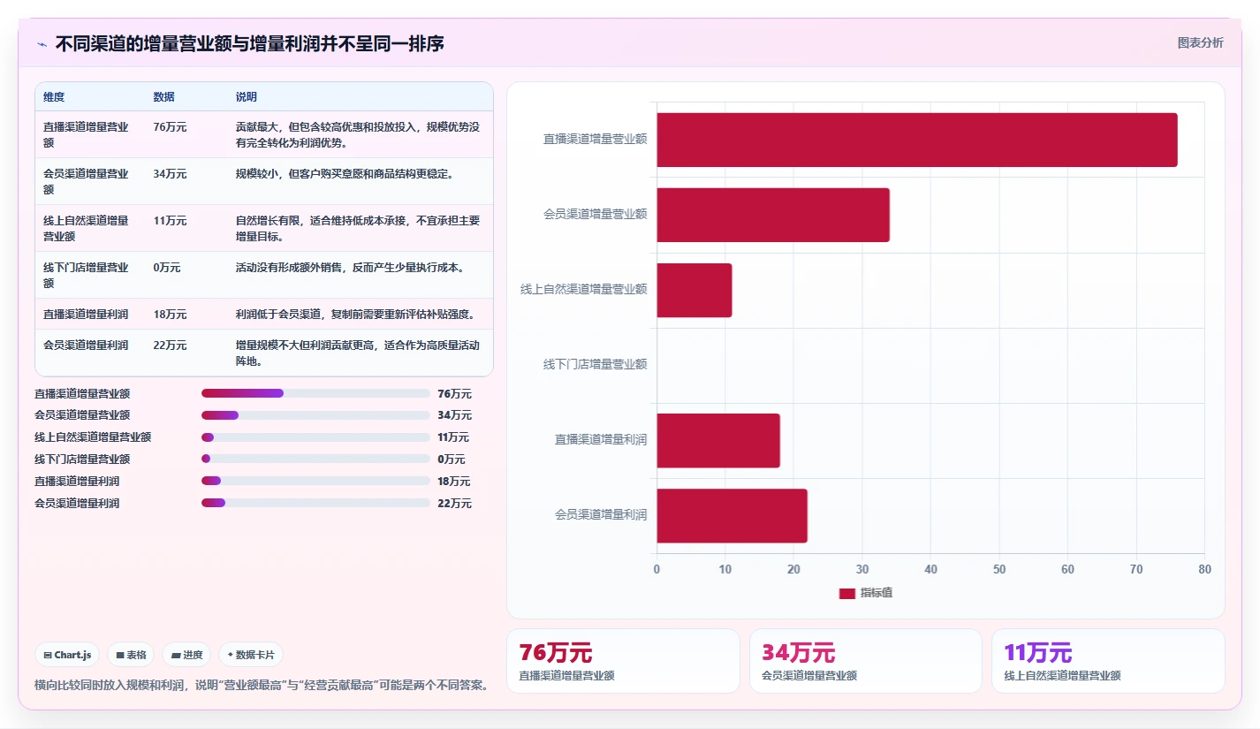This screenshot has width=1260, height=729.
Task: Click the zigzag icon beside the page title
Action: pos(42,44)
